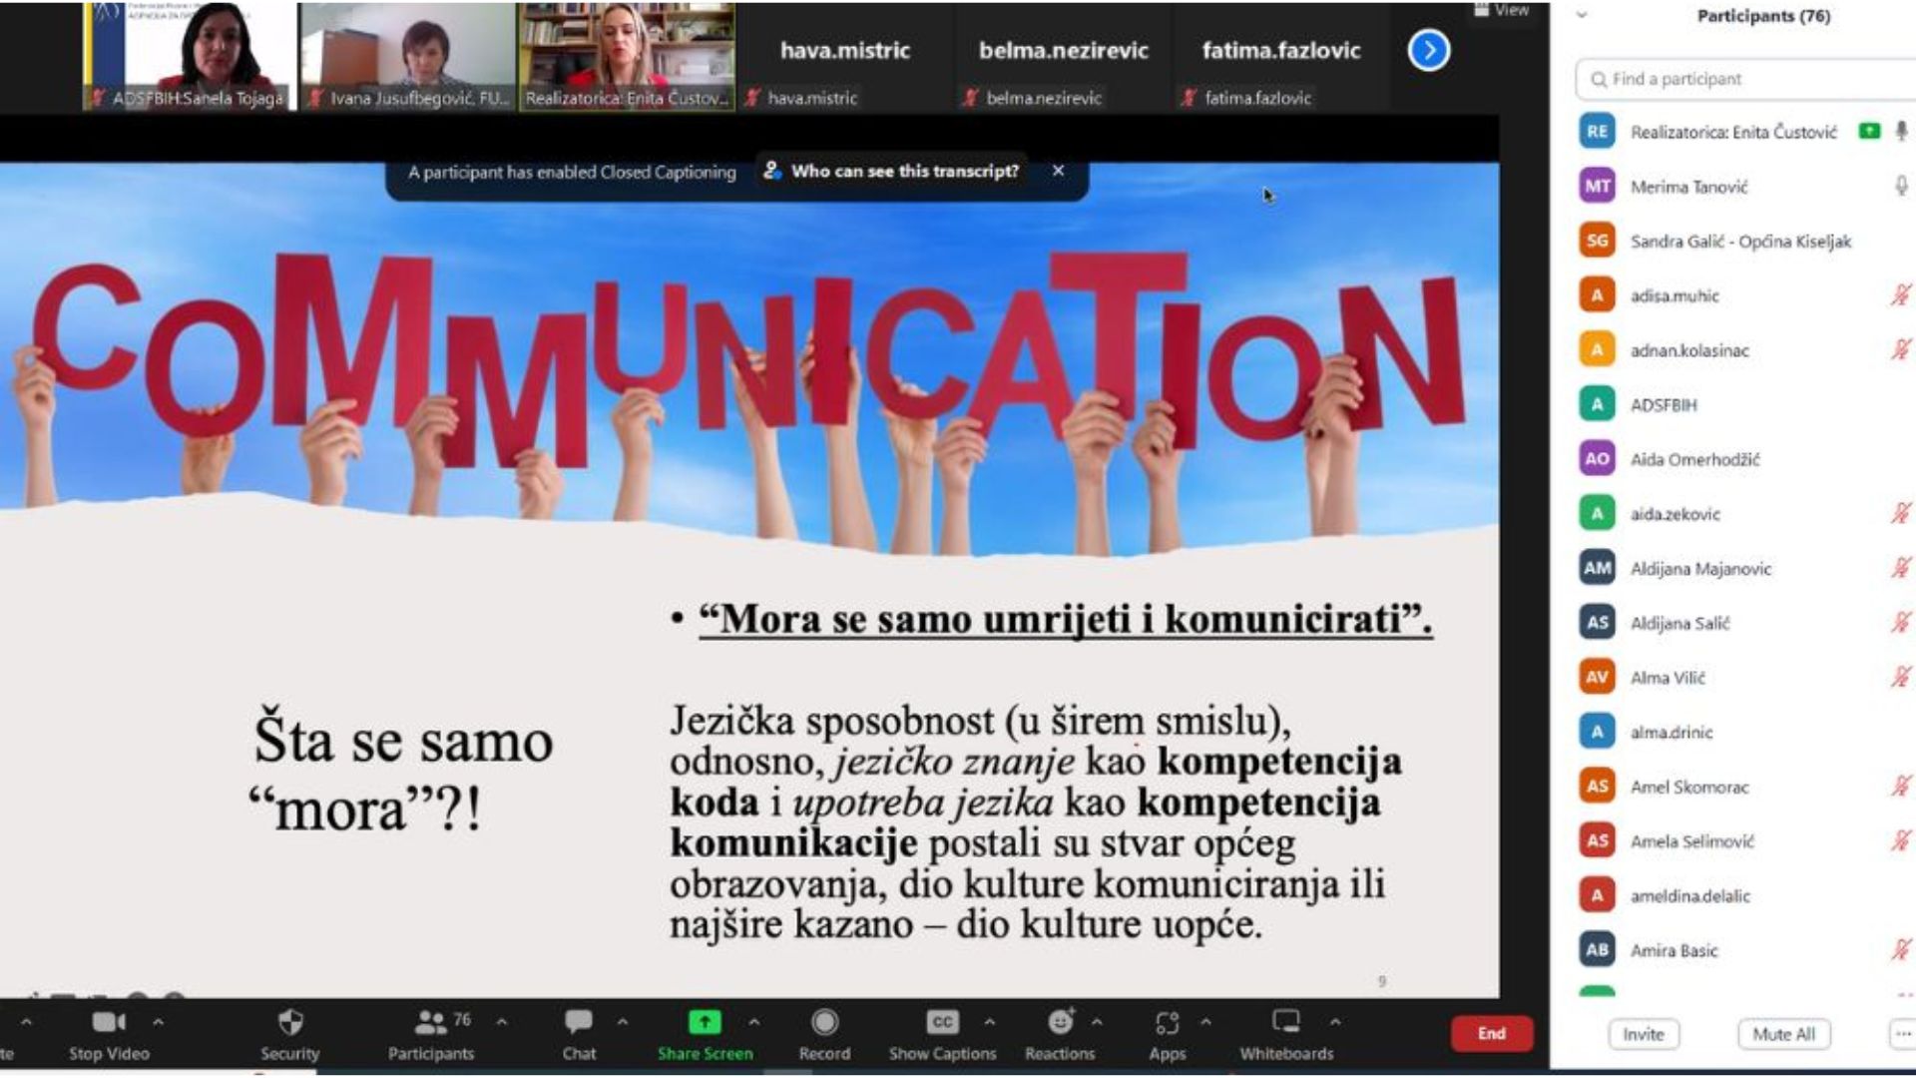Click the green Share Screen icon
1916x1078 pixels.
[x=705, y=1023]
